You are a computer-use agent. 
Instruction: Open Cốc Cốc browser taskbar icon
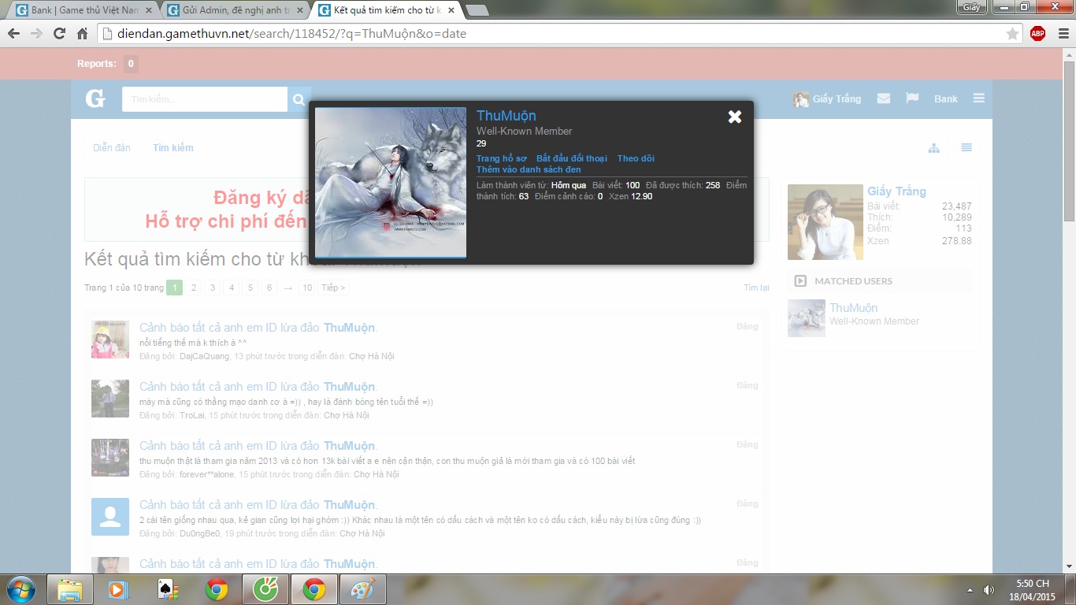coord(265,589)
